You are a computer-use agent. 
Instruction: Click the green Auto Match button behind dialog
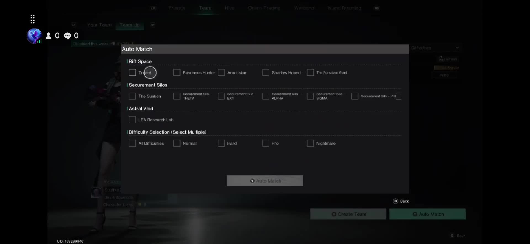[x=428, y=214]
